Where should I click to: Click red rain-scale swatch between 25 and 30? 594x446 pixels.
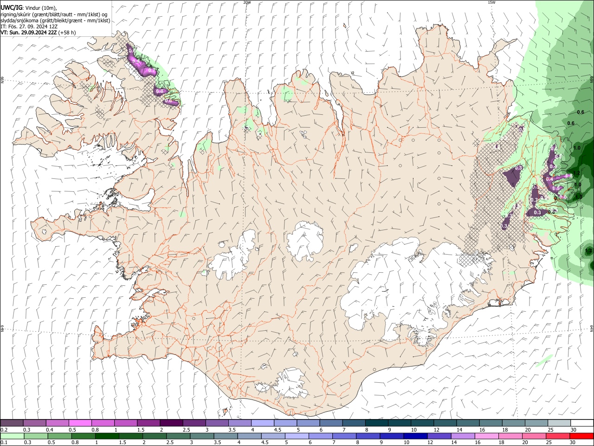[557, 436]
